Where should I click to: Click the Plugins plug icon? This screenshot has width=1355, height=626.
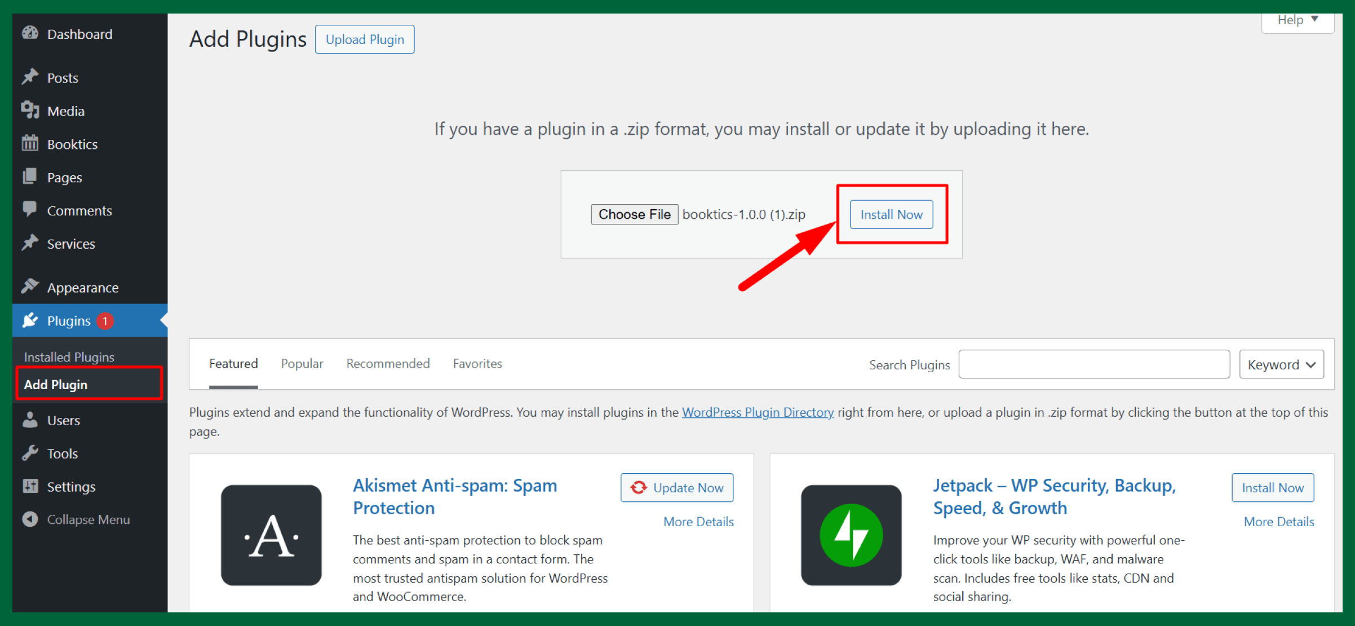pos(30,320)
